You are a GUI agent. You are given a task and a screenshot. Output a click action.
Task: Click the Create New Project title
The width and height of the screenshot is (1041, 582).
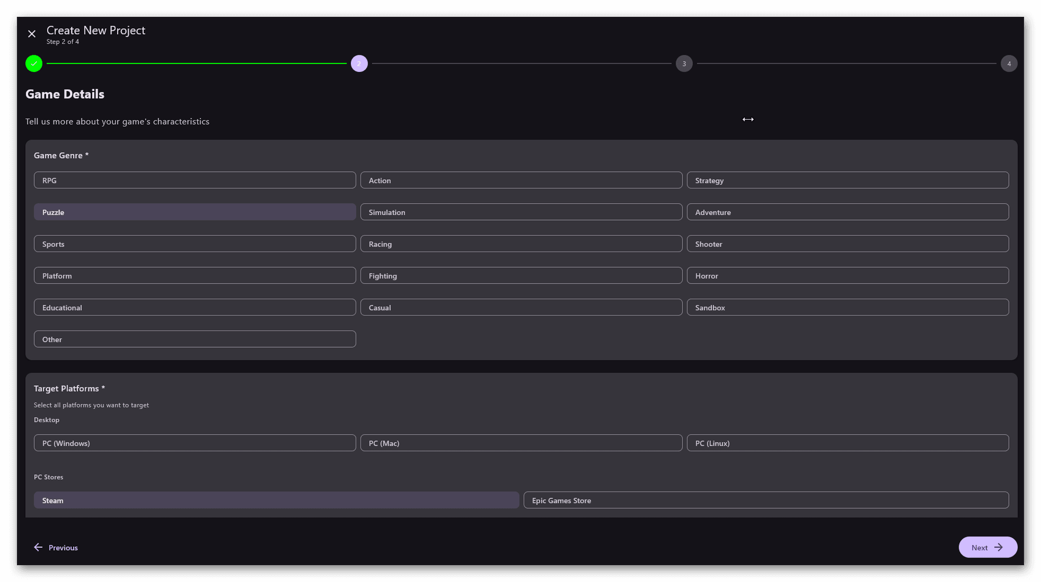(x=96, y=30)
